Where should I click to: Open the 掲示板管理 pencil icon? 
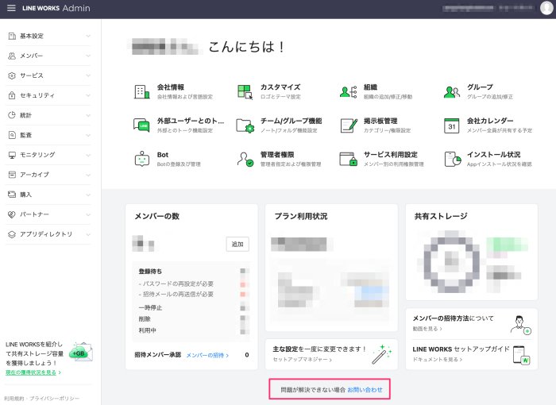point(349,125)
